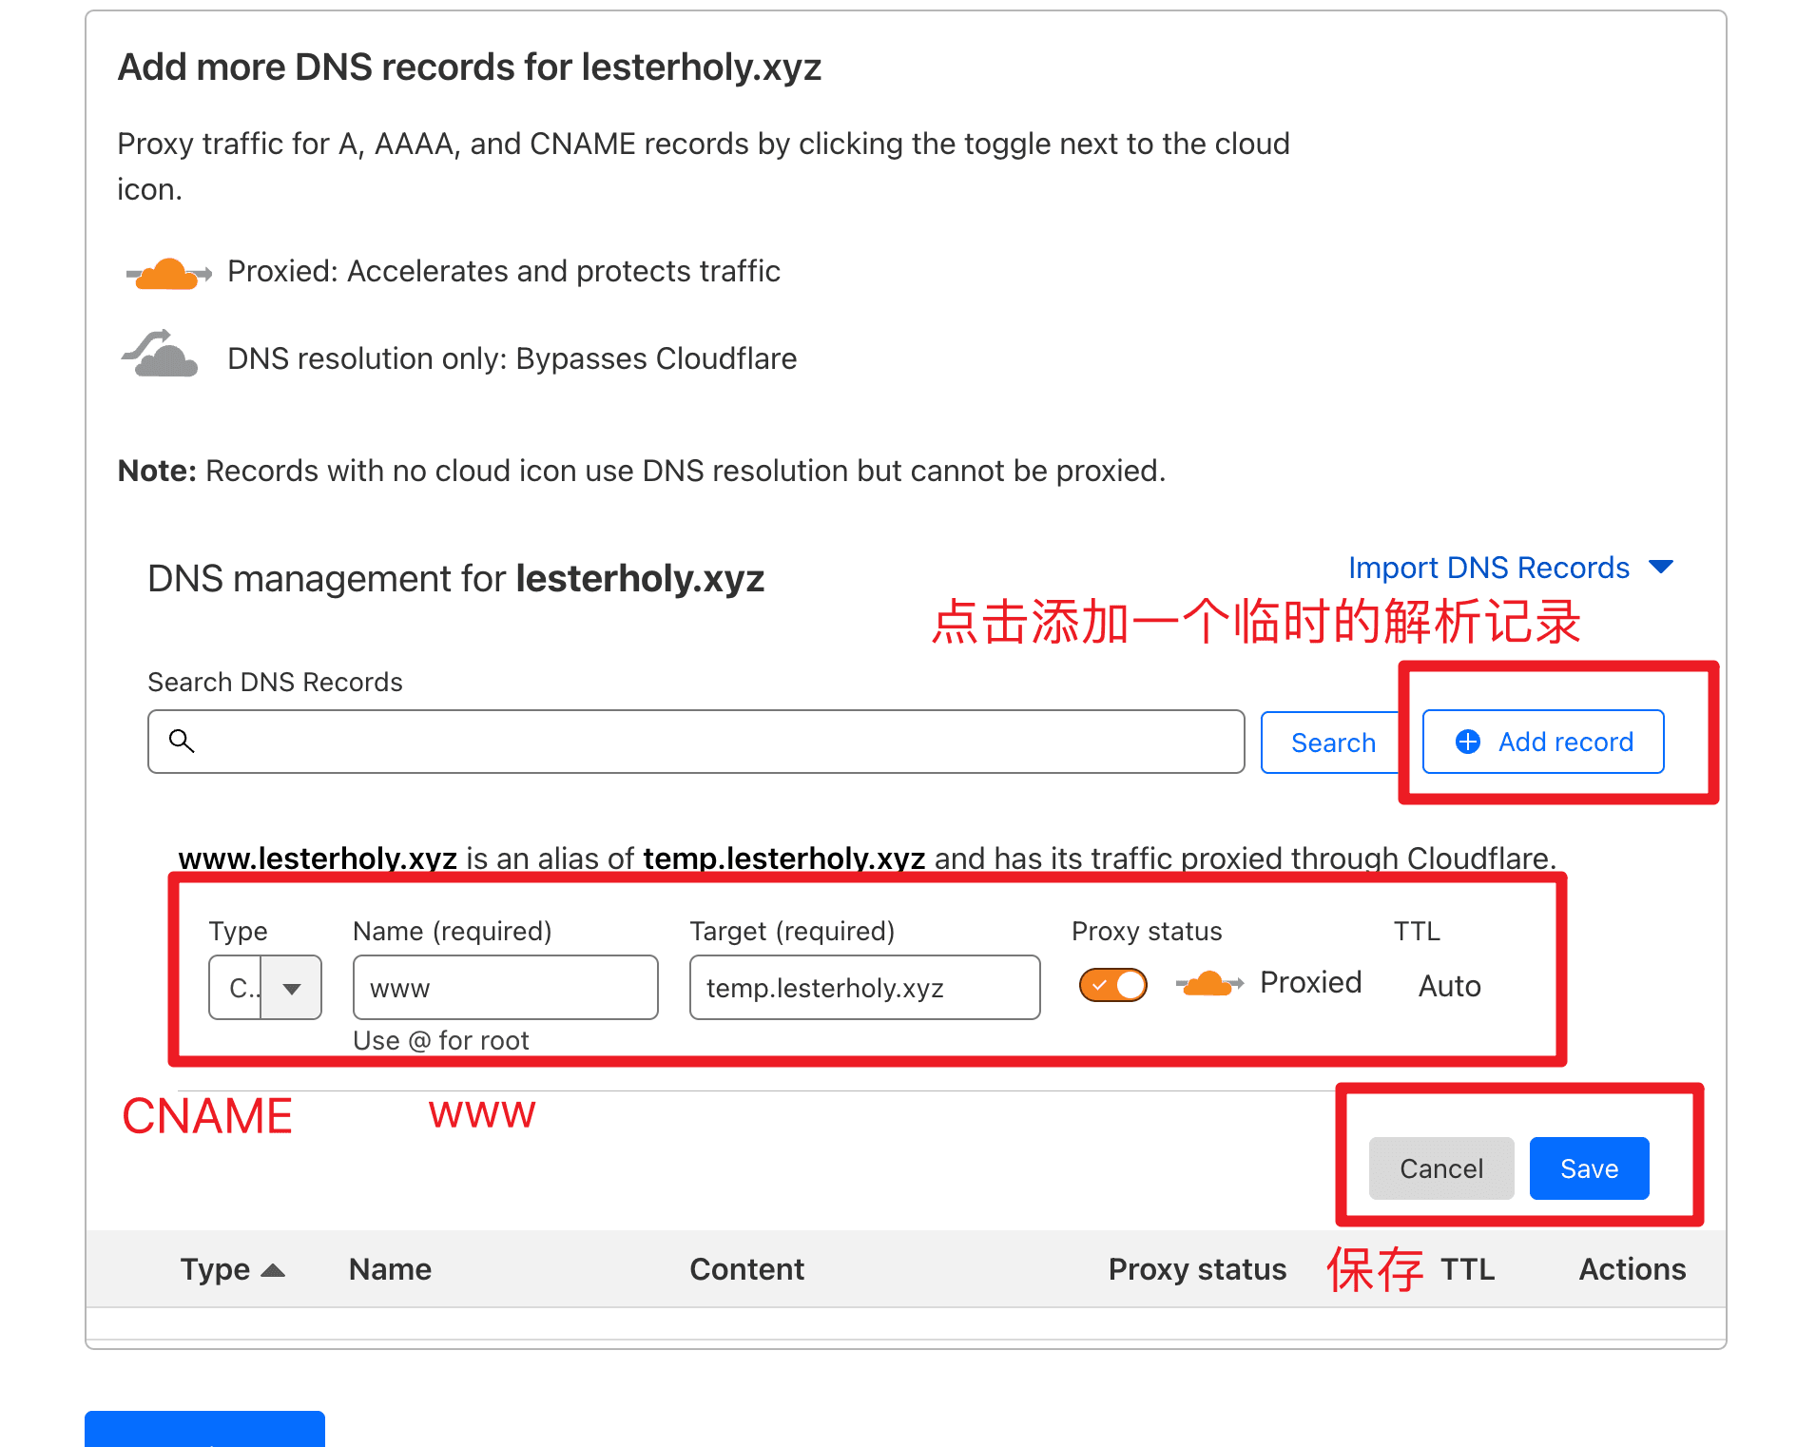
Task: Click the orange Proxied legend cloud icon
Action: click(x=168, y=273)
